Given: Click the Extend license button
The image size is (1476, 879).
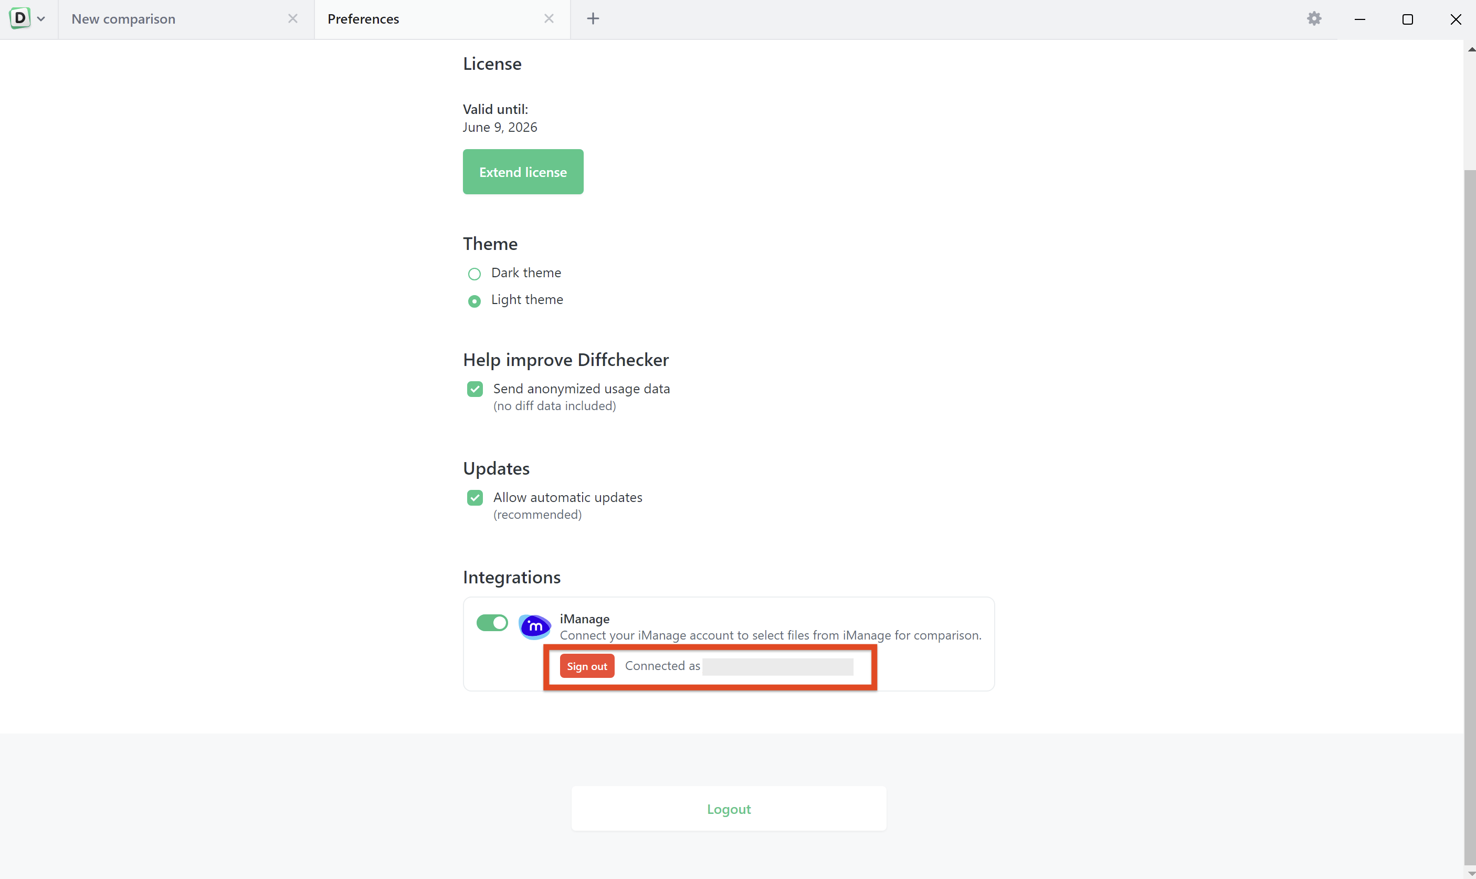Looking at the screenshot, I should click(x=522, y=172).
